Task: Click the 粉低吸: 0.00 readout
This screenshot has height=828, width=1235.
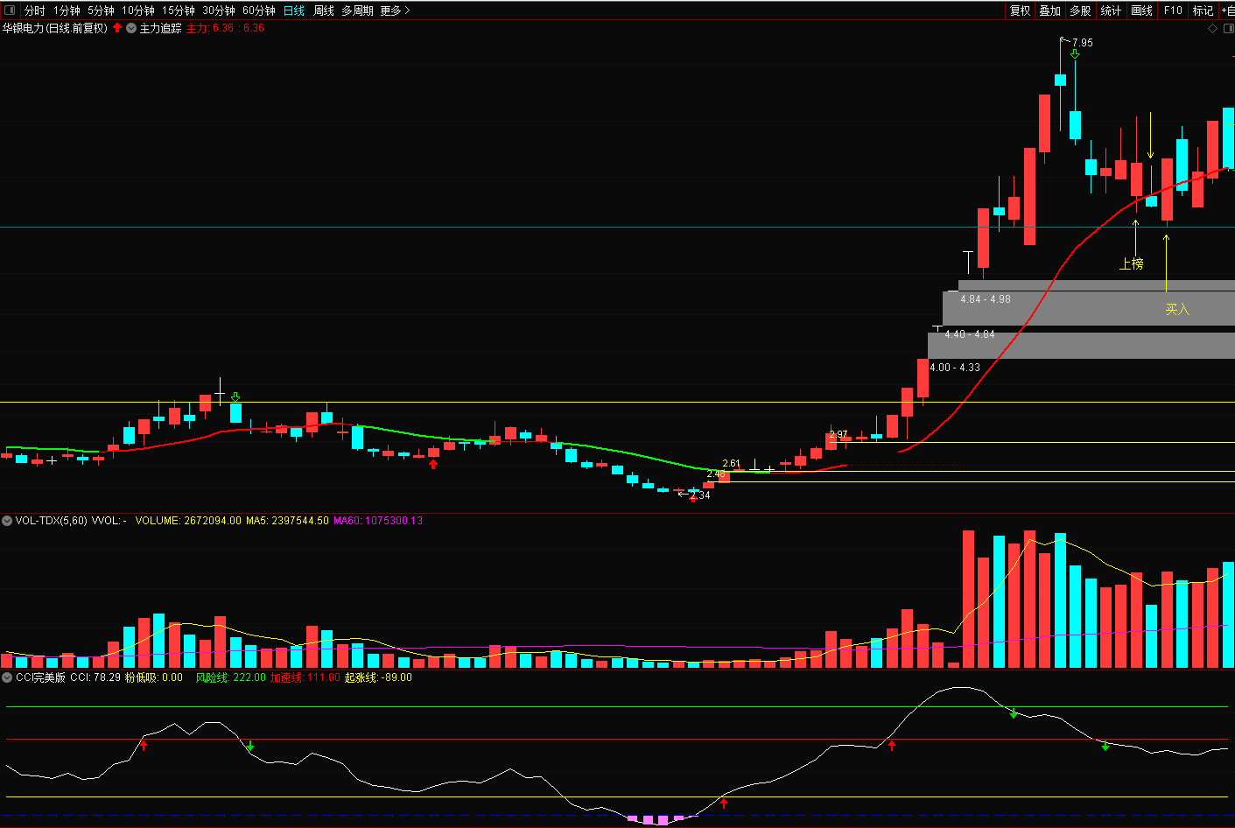Action: point(154,677)
